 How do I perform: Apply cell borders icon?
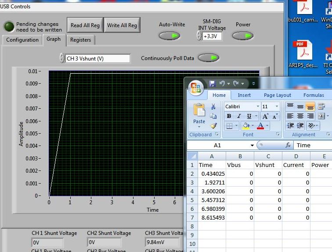[x=230, y=126]
